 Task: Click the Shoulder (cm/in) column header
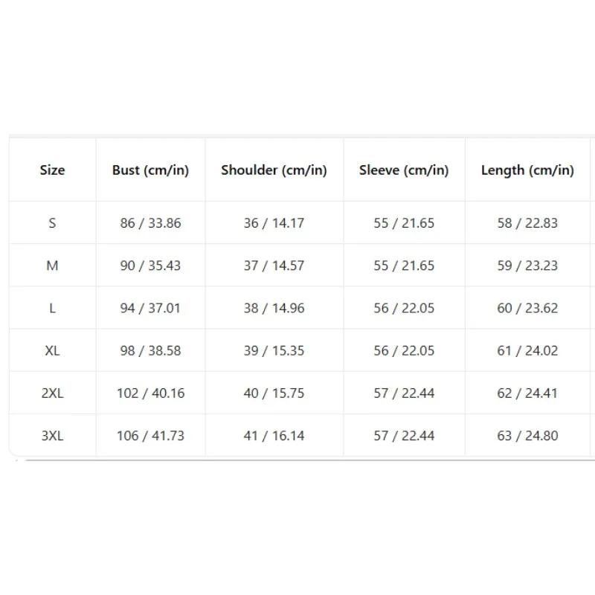pyautogui.click(x=274, y=170)
